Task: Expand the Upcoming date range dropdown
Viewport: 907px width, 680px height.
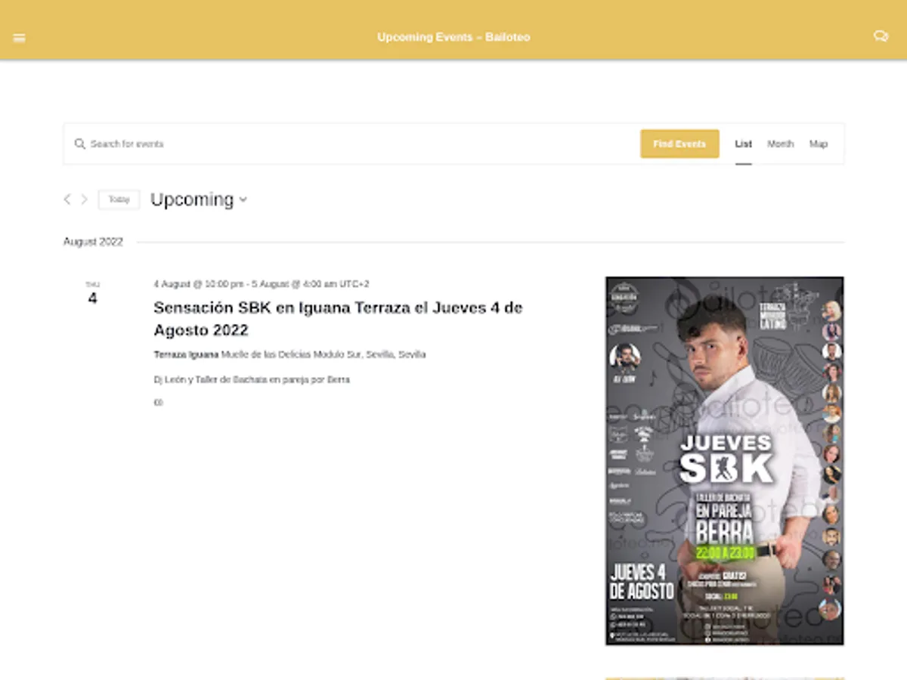Action: click(x=198, y=199)
